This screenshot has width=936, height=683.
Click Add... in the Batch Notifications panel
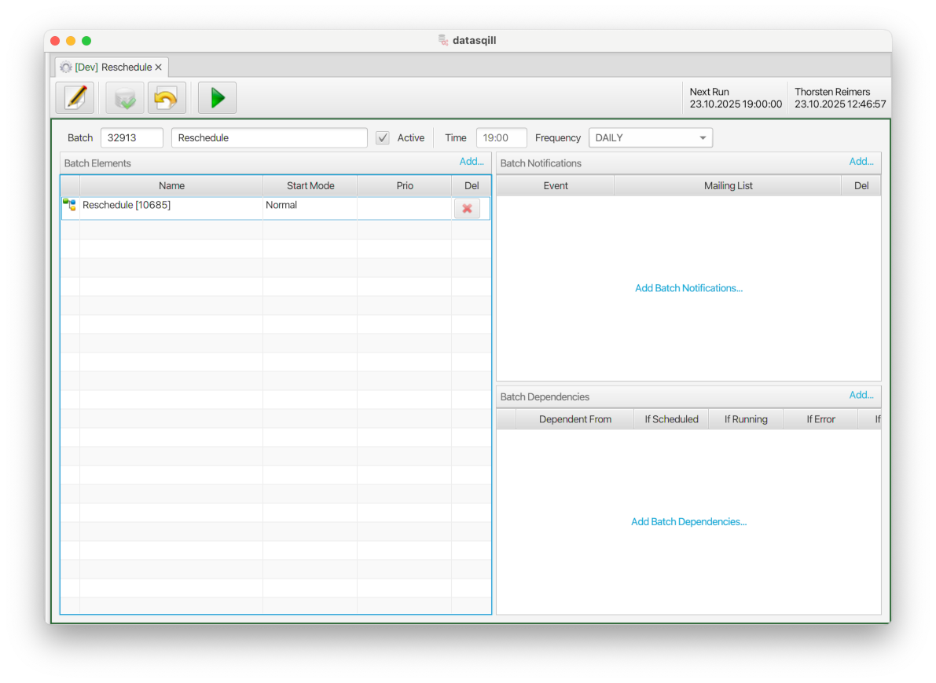(861, 162)
